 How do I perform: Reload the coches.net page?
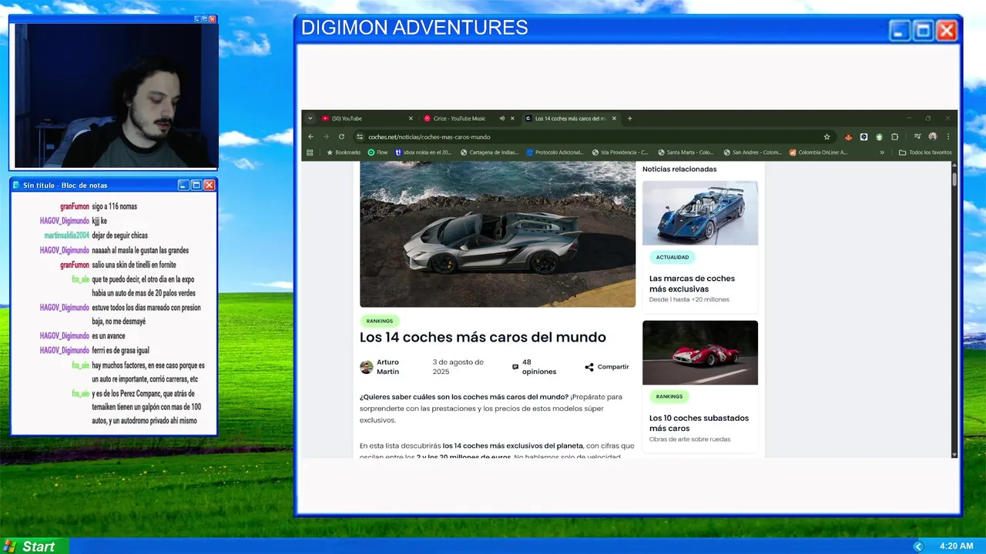tap(341, 137)
